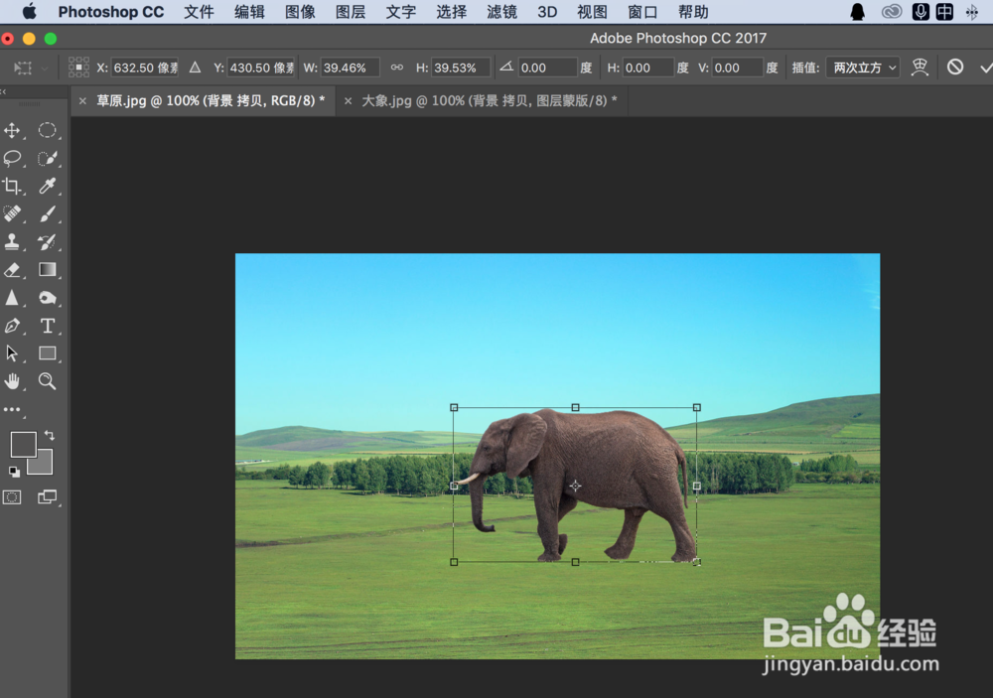Select the Rectangle shape tool
The image size is (993, 698).
(47, 353)
